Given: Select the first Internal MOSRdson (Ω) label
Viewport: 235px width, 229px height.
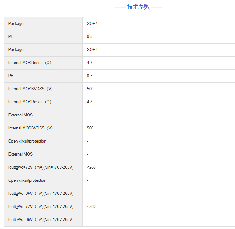Looking at the screenshot, I should coord(30,63).
